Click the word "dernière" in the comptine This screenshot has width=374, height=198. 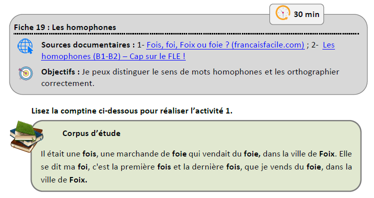pyautogui.click(x=208, y=167)
